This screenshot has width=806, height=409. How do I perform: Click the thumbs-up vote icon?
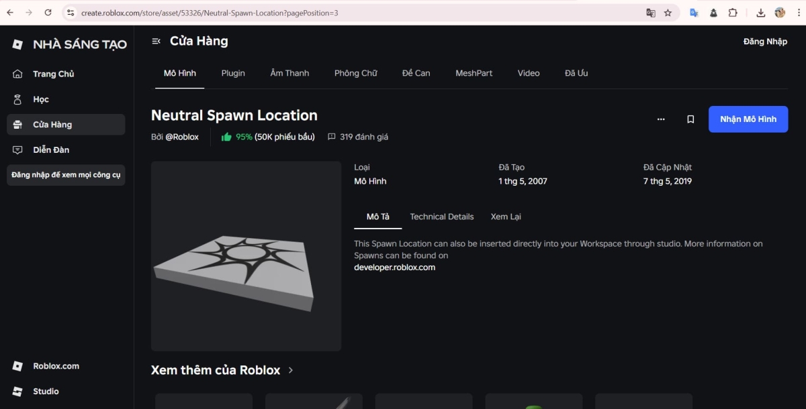tap(228, 137)
